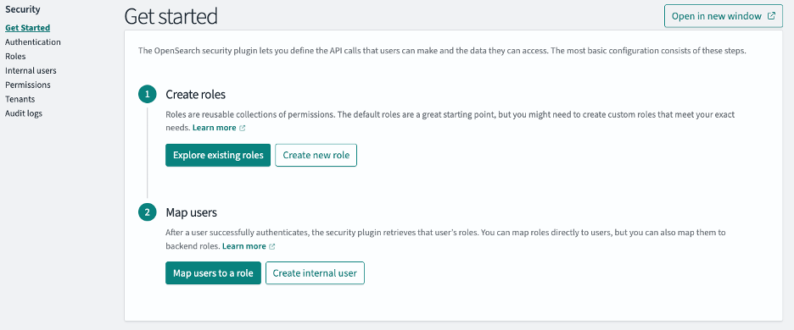Image resolution: width=794 pixels, height=330 pixels.
Task: Open the Roles sidebar page
Action: pyautogui.click(x=15, y=56)
